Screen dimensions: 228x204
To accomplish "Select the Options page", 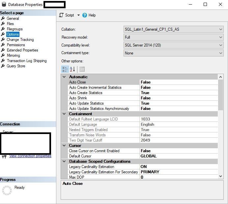I will click(13, 34).
